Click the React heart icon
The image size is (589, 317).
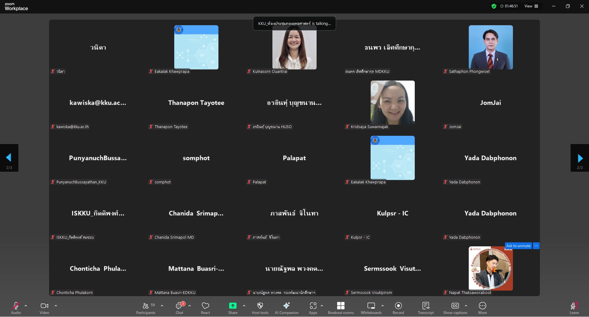click(x=205, y=308)
